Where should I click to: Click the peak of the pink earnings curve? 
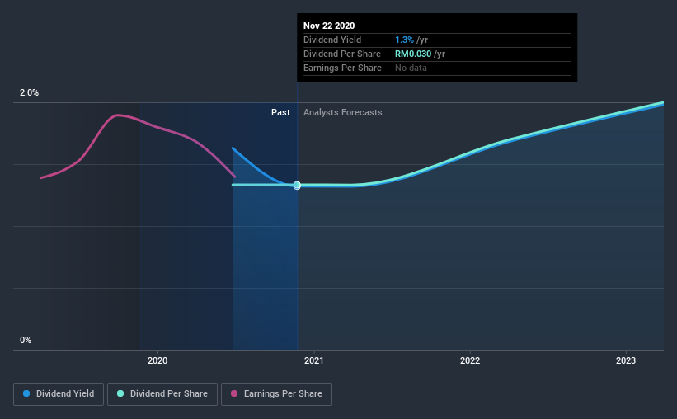pyautogui.click(x=117, y=115)
